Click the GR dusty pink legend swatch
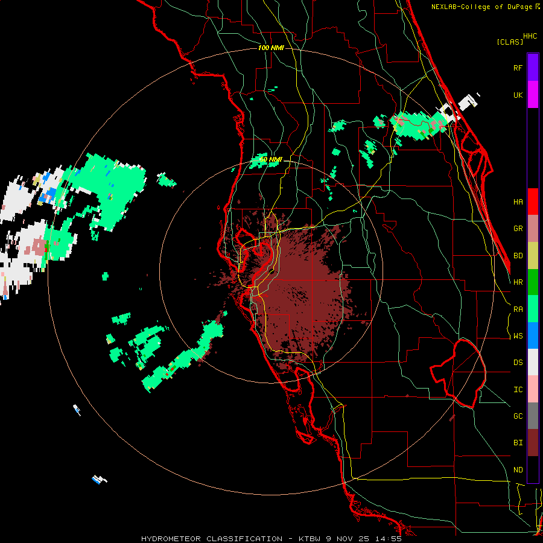543x543 pixels. click(533, 229)
